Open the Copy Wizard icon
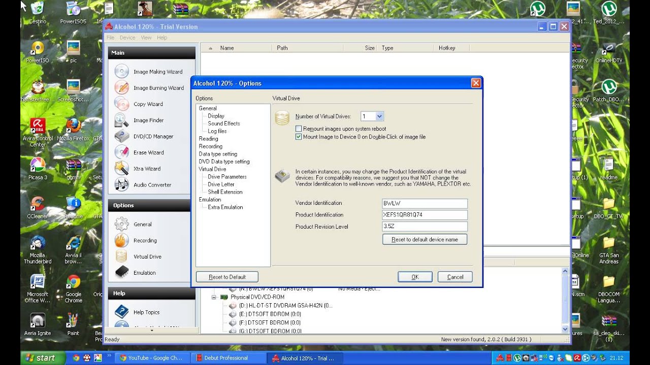This screenshot has height=365, width=650. (122, 104)
